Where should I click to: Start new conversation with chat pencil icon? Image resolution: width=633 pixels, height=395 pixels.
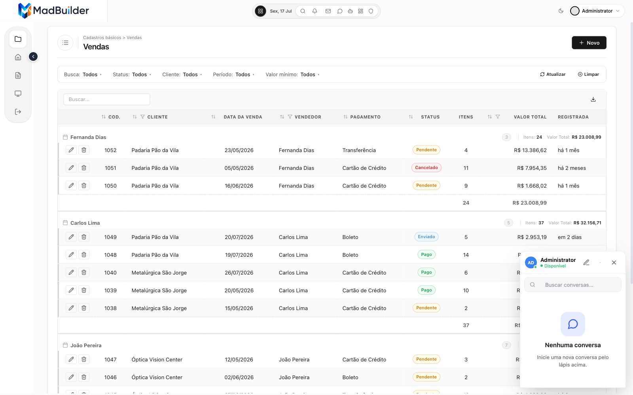pos(586,263)
